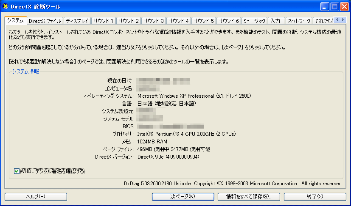351x206 pixels.
Task: Click 情報をすべて保存(S)... button
Action: click(x=248, y=197)
